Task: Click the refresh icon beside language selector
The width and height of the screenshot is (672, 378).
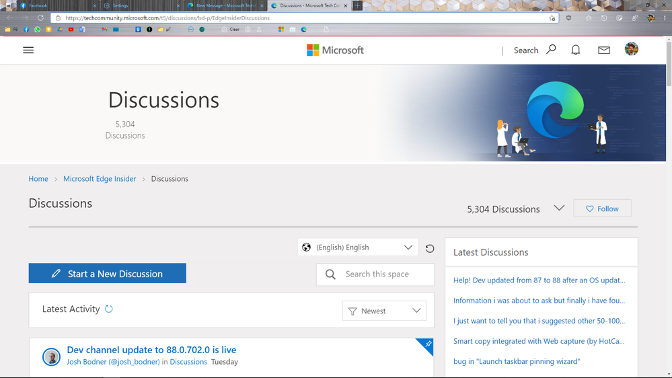Action: pos(430,248)
